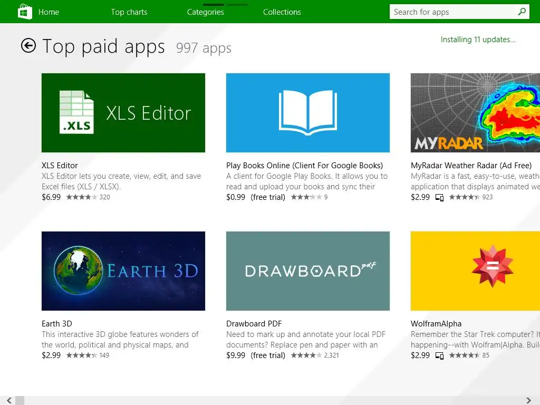
Task: Click the 320 review count on XLS Editor
Action: pos(105,197)
